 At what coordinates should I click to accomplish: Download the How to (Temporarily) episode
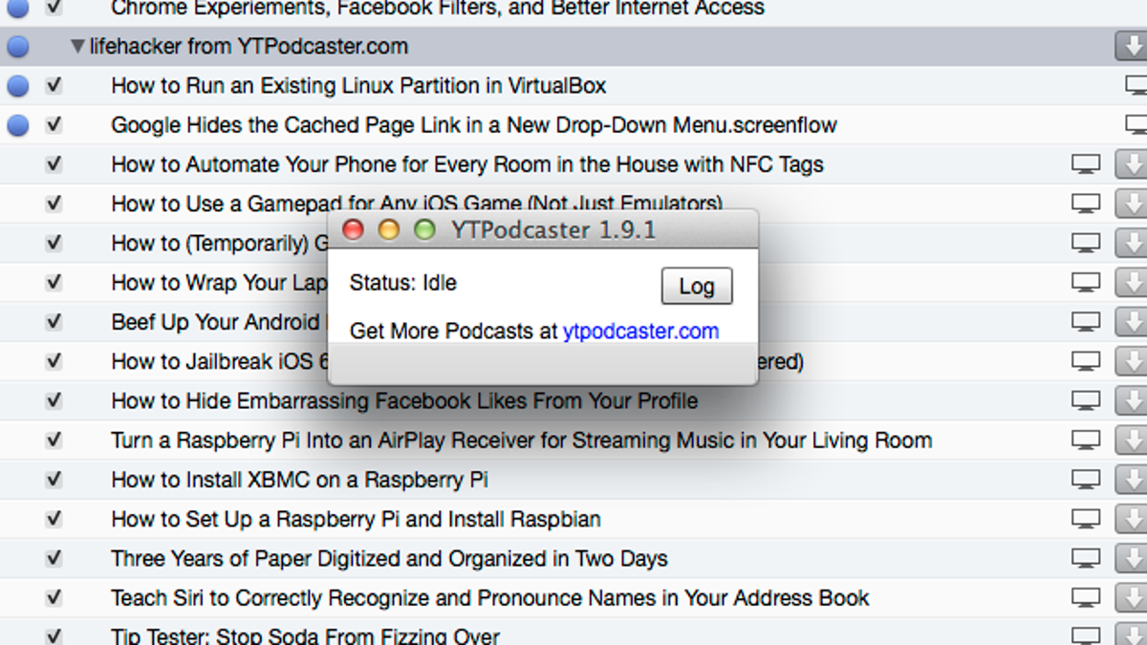tap(1131, 243)
